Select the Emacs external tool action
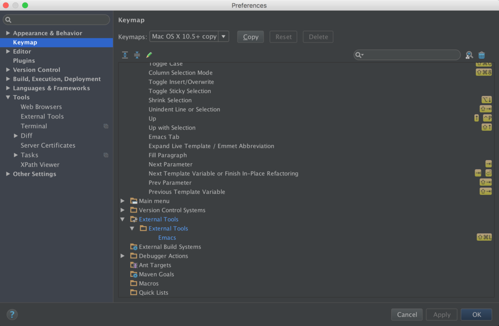 click(167, 237)
